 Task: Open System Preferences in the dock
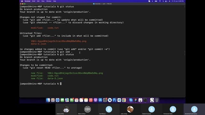pos(105,100)
